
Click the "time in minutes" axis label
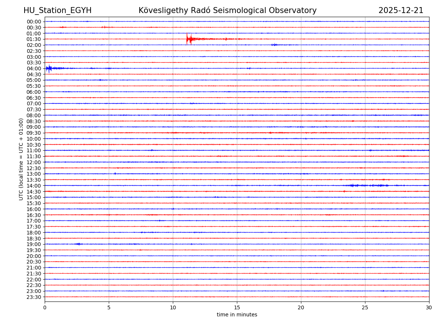point(237,315)
